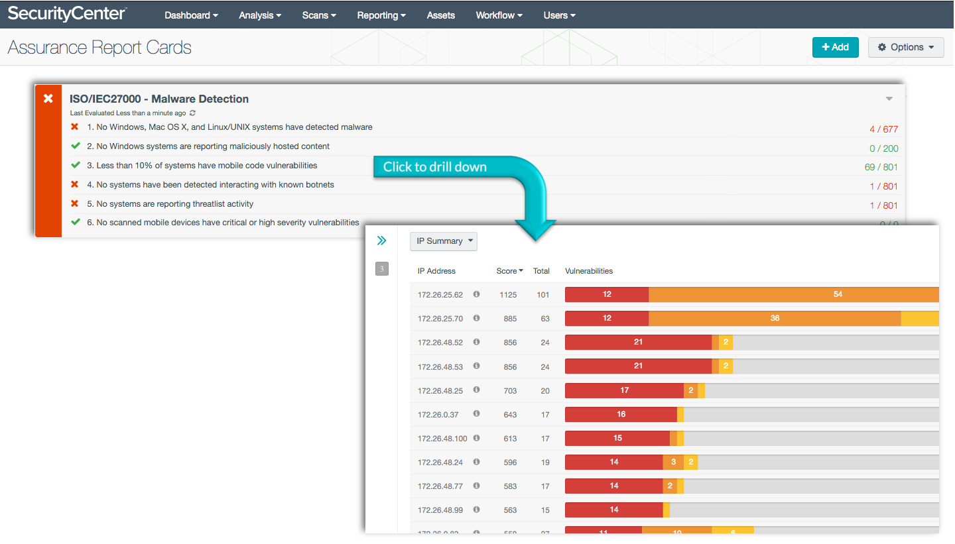Viewport: 955px width, 544px height.
Task: Click the double chevron expand icon in drill-down panel
Action: point(381,241)
